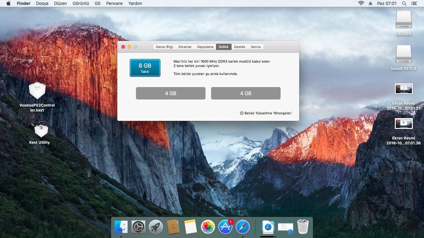Open Spotlight search magnifier

click(x=404, y=3)
